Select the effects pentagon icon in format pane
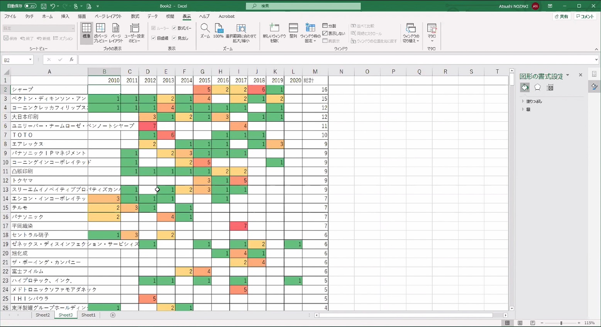 [537, 87]
